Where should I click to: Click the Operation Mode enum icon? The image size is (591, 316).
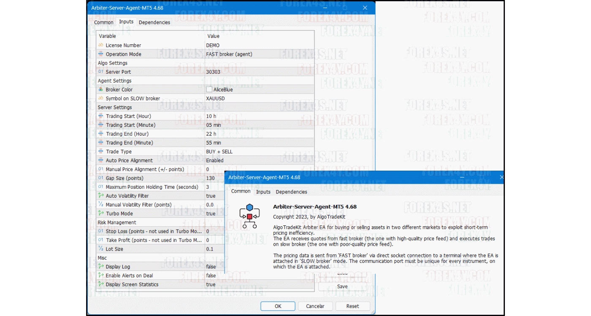click(x=100, y=54)
